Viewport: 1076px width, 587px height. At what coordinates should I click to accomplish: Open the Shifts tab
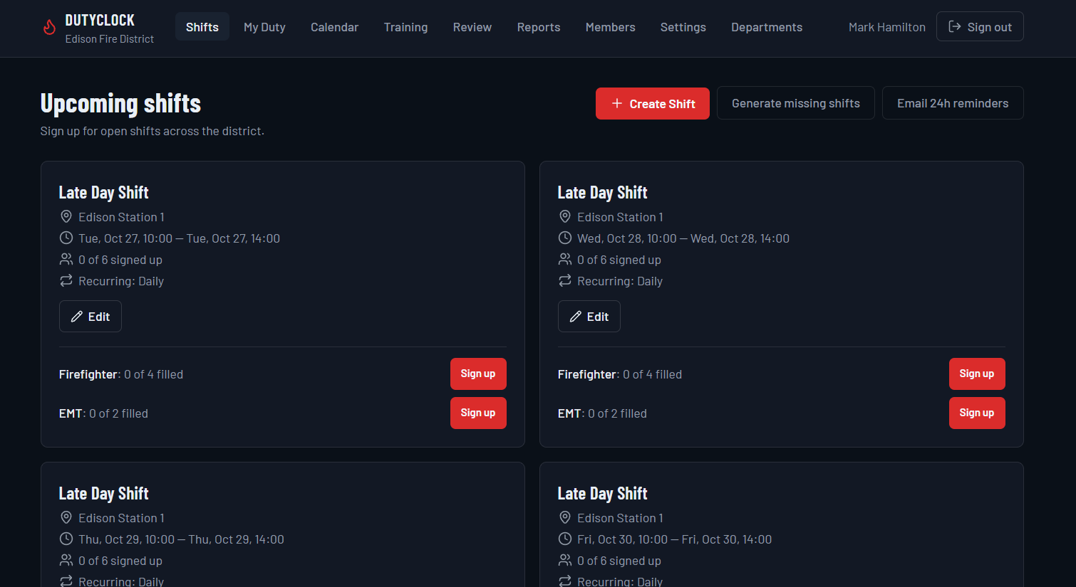pos(202,27)
